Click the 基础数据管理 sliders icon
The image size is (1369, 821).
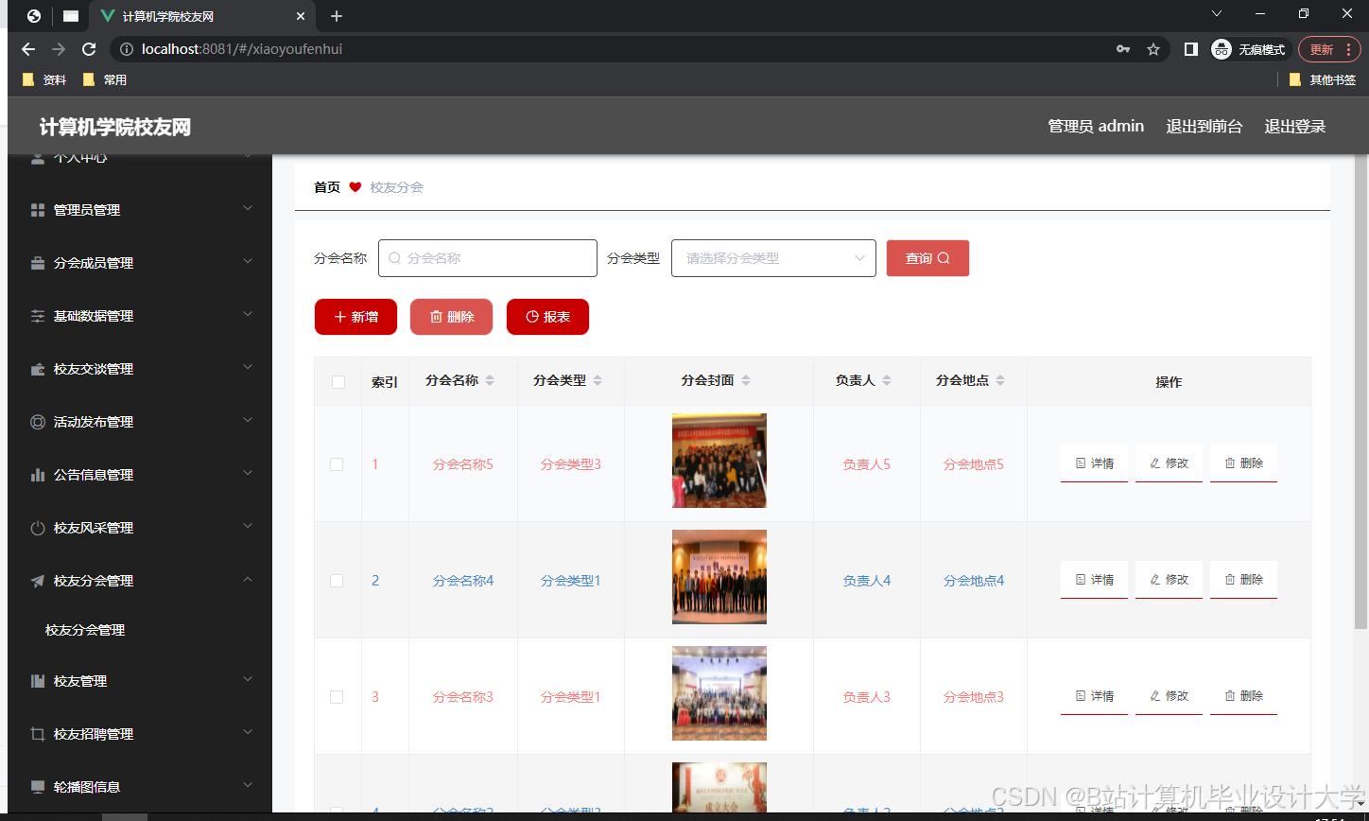click(38, 316)
